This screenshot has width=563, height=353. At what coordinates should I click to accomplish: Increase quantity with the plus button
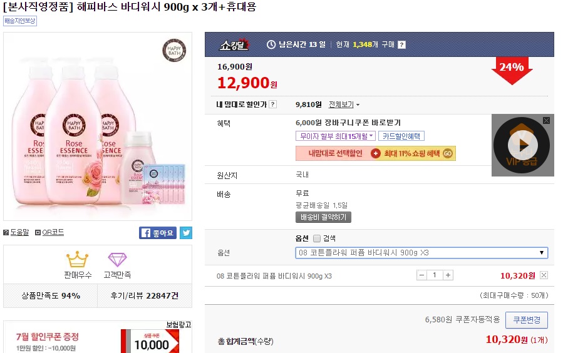[x=448, y=275]
